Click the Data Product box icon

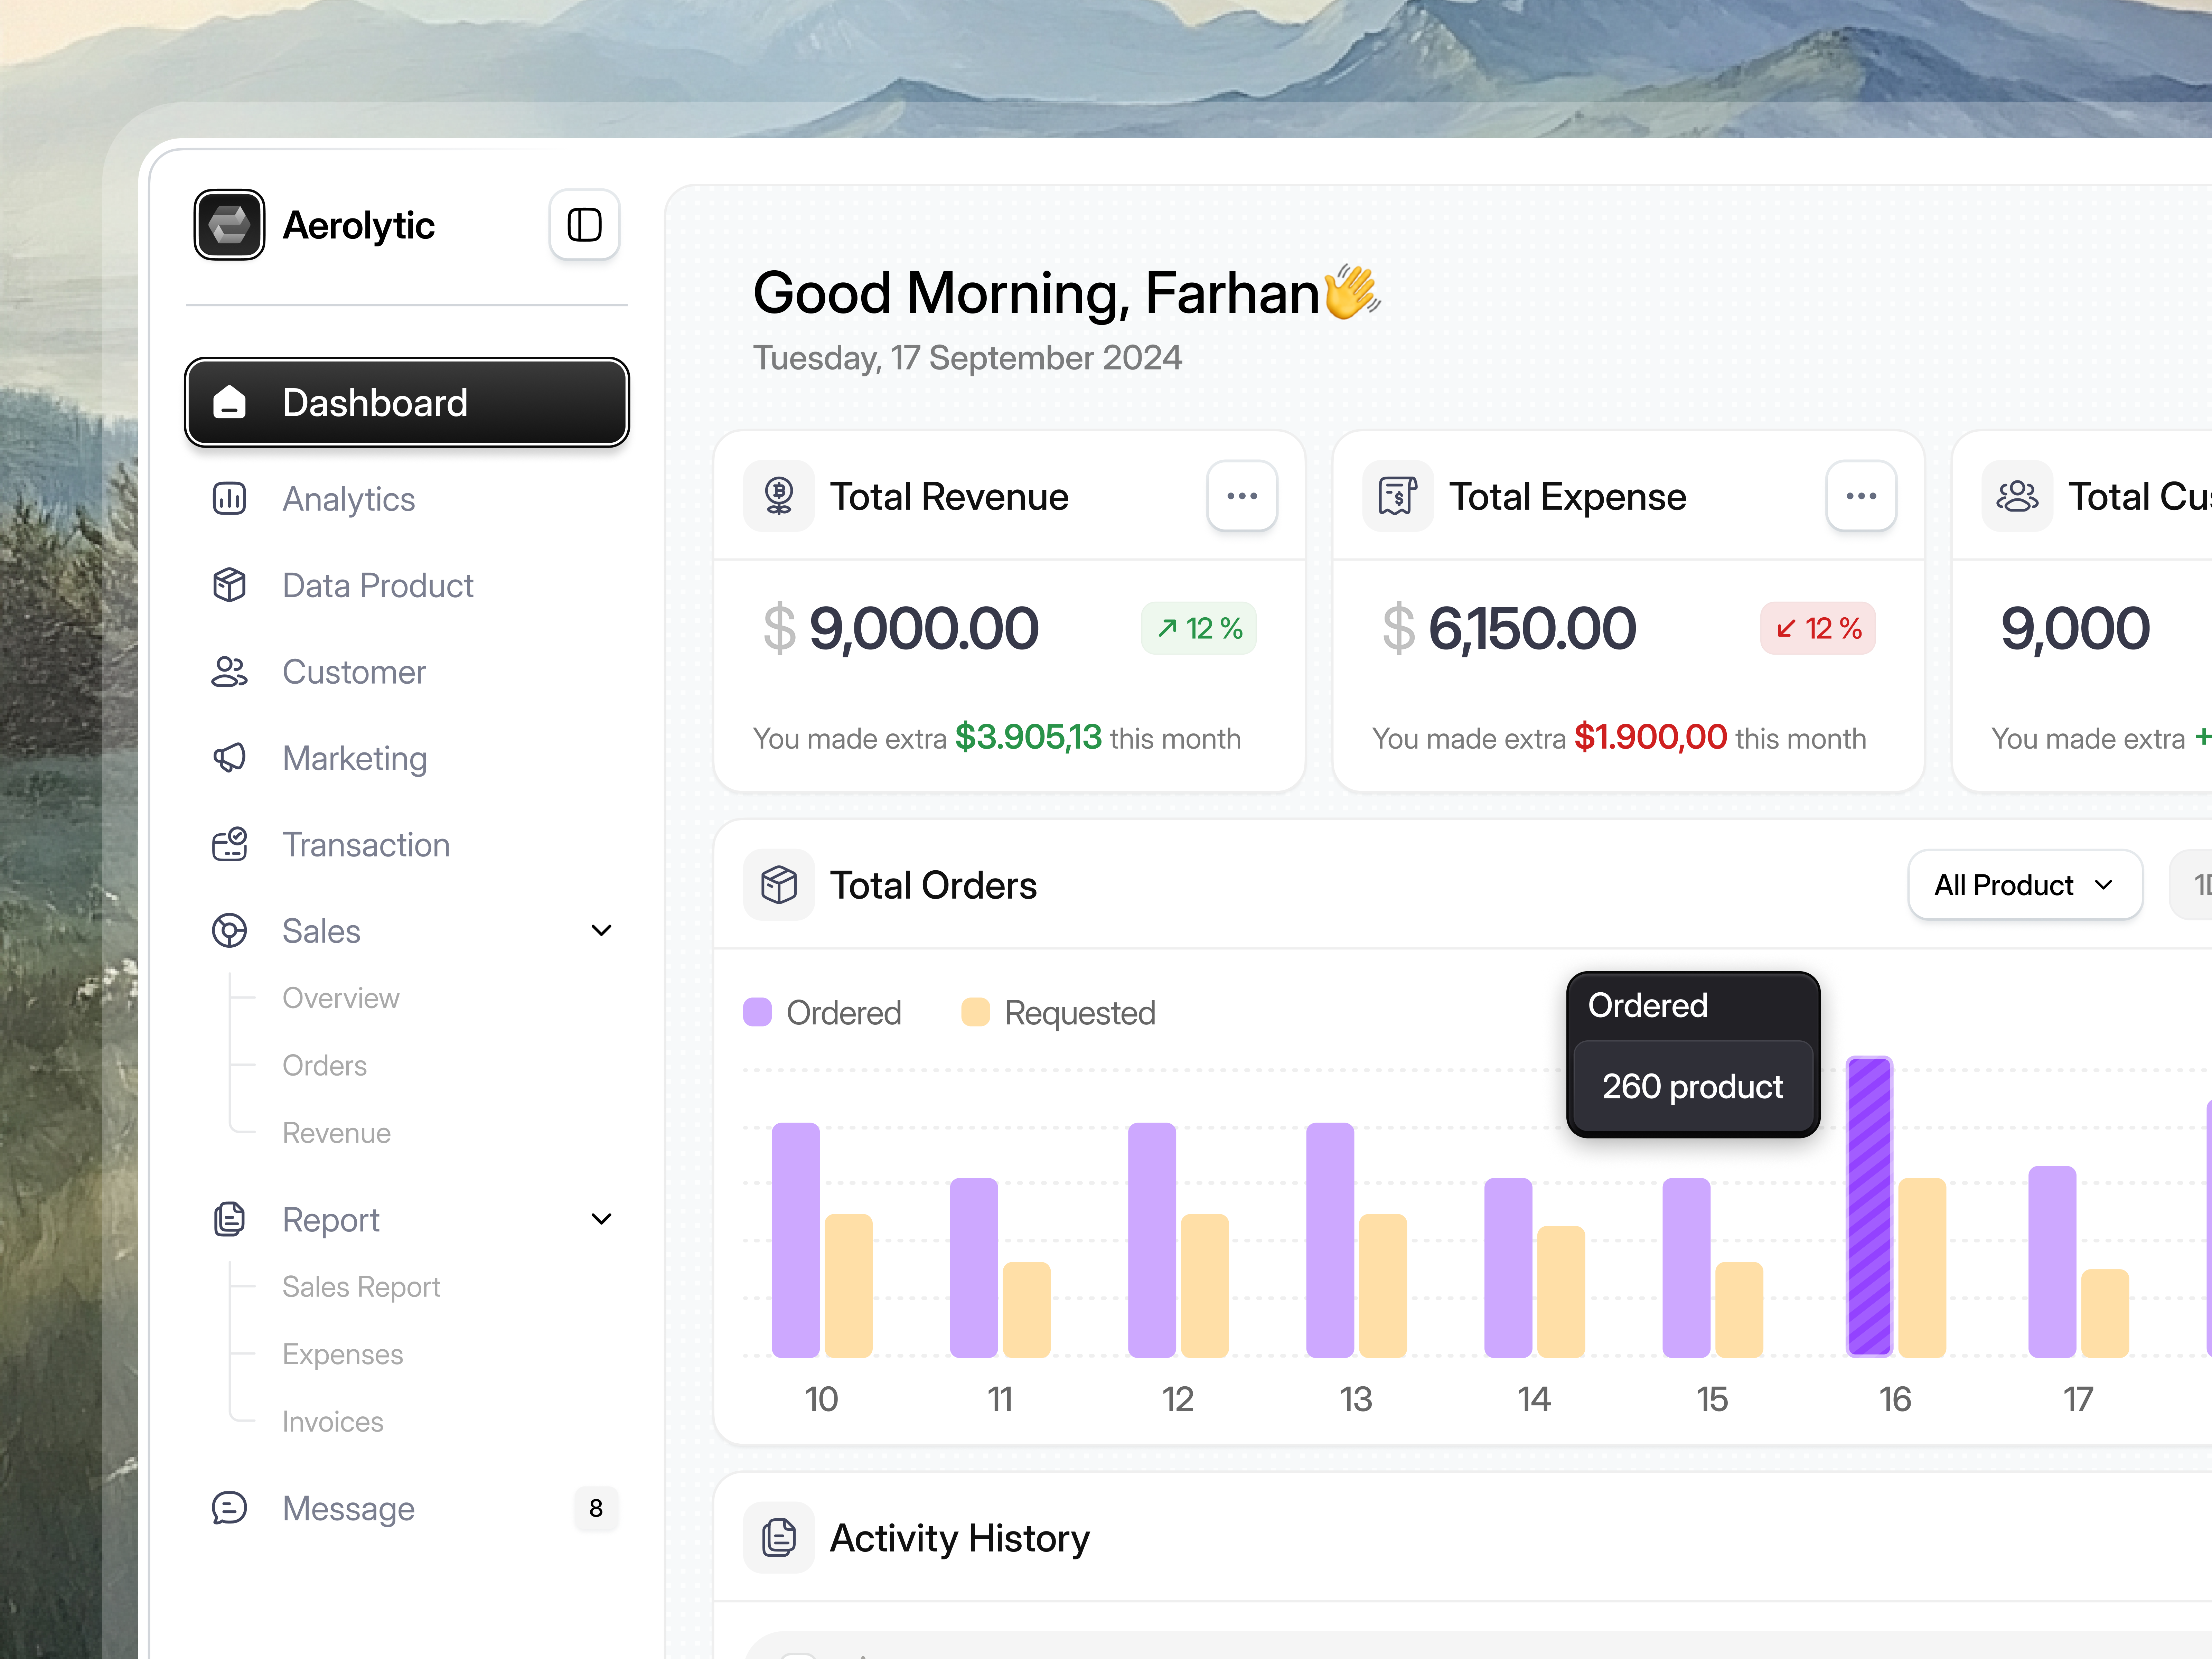(230, 585)
